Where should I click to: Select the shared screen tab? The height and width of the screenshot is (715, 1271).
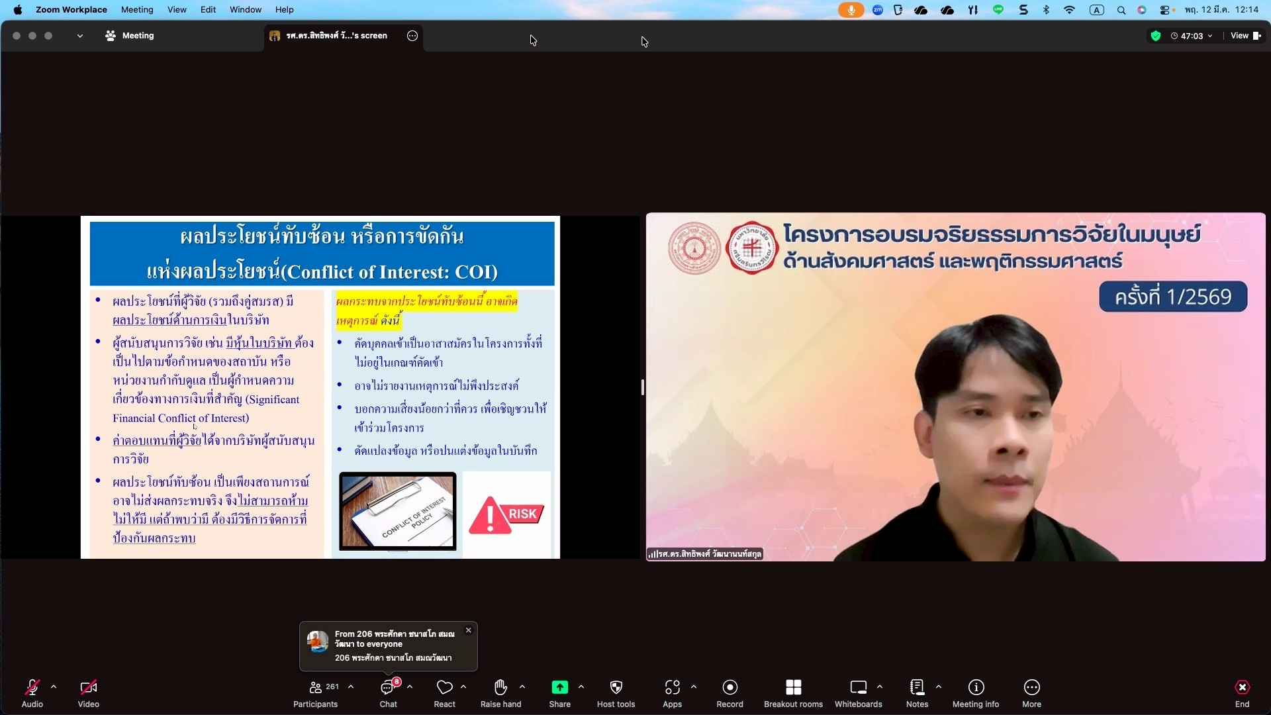(336, 36)
